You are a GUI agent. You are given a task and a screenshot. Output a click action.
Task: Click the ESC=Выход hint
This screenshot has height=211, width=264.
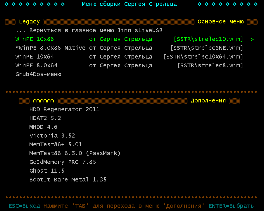[x=24, y=206]
